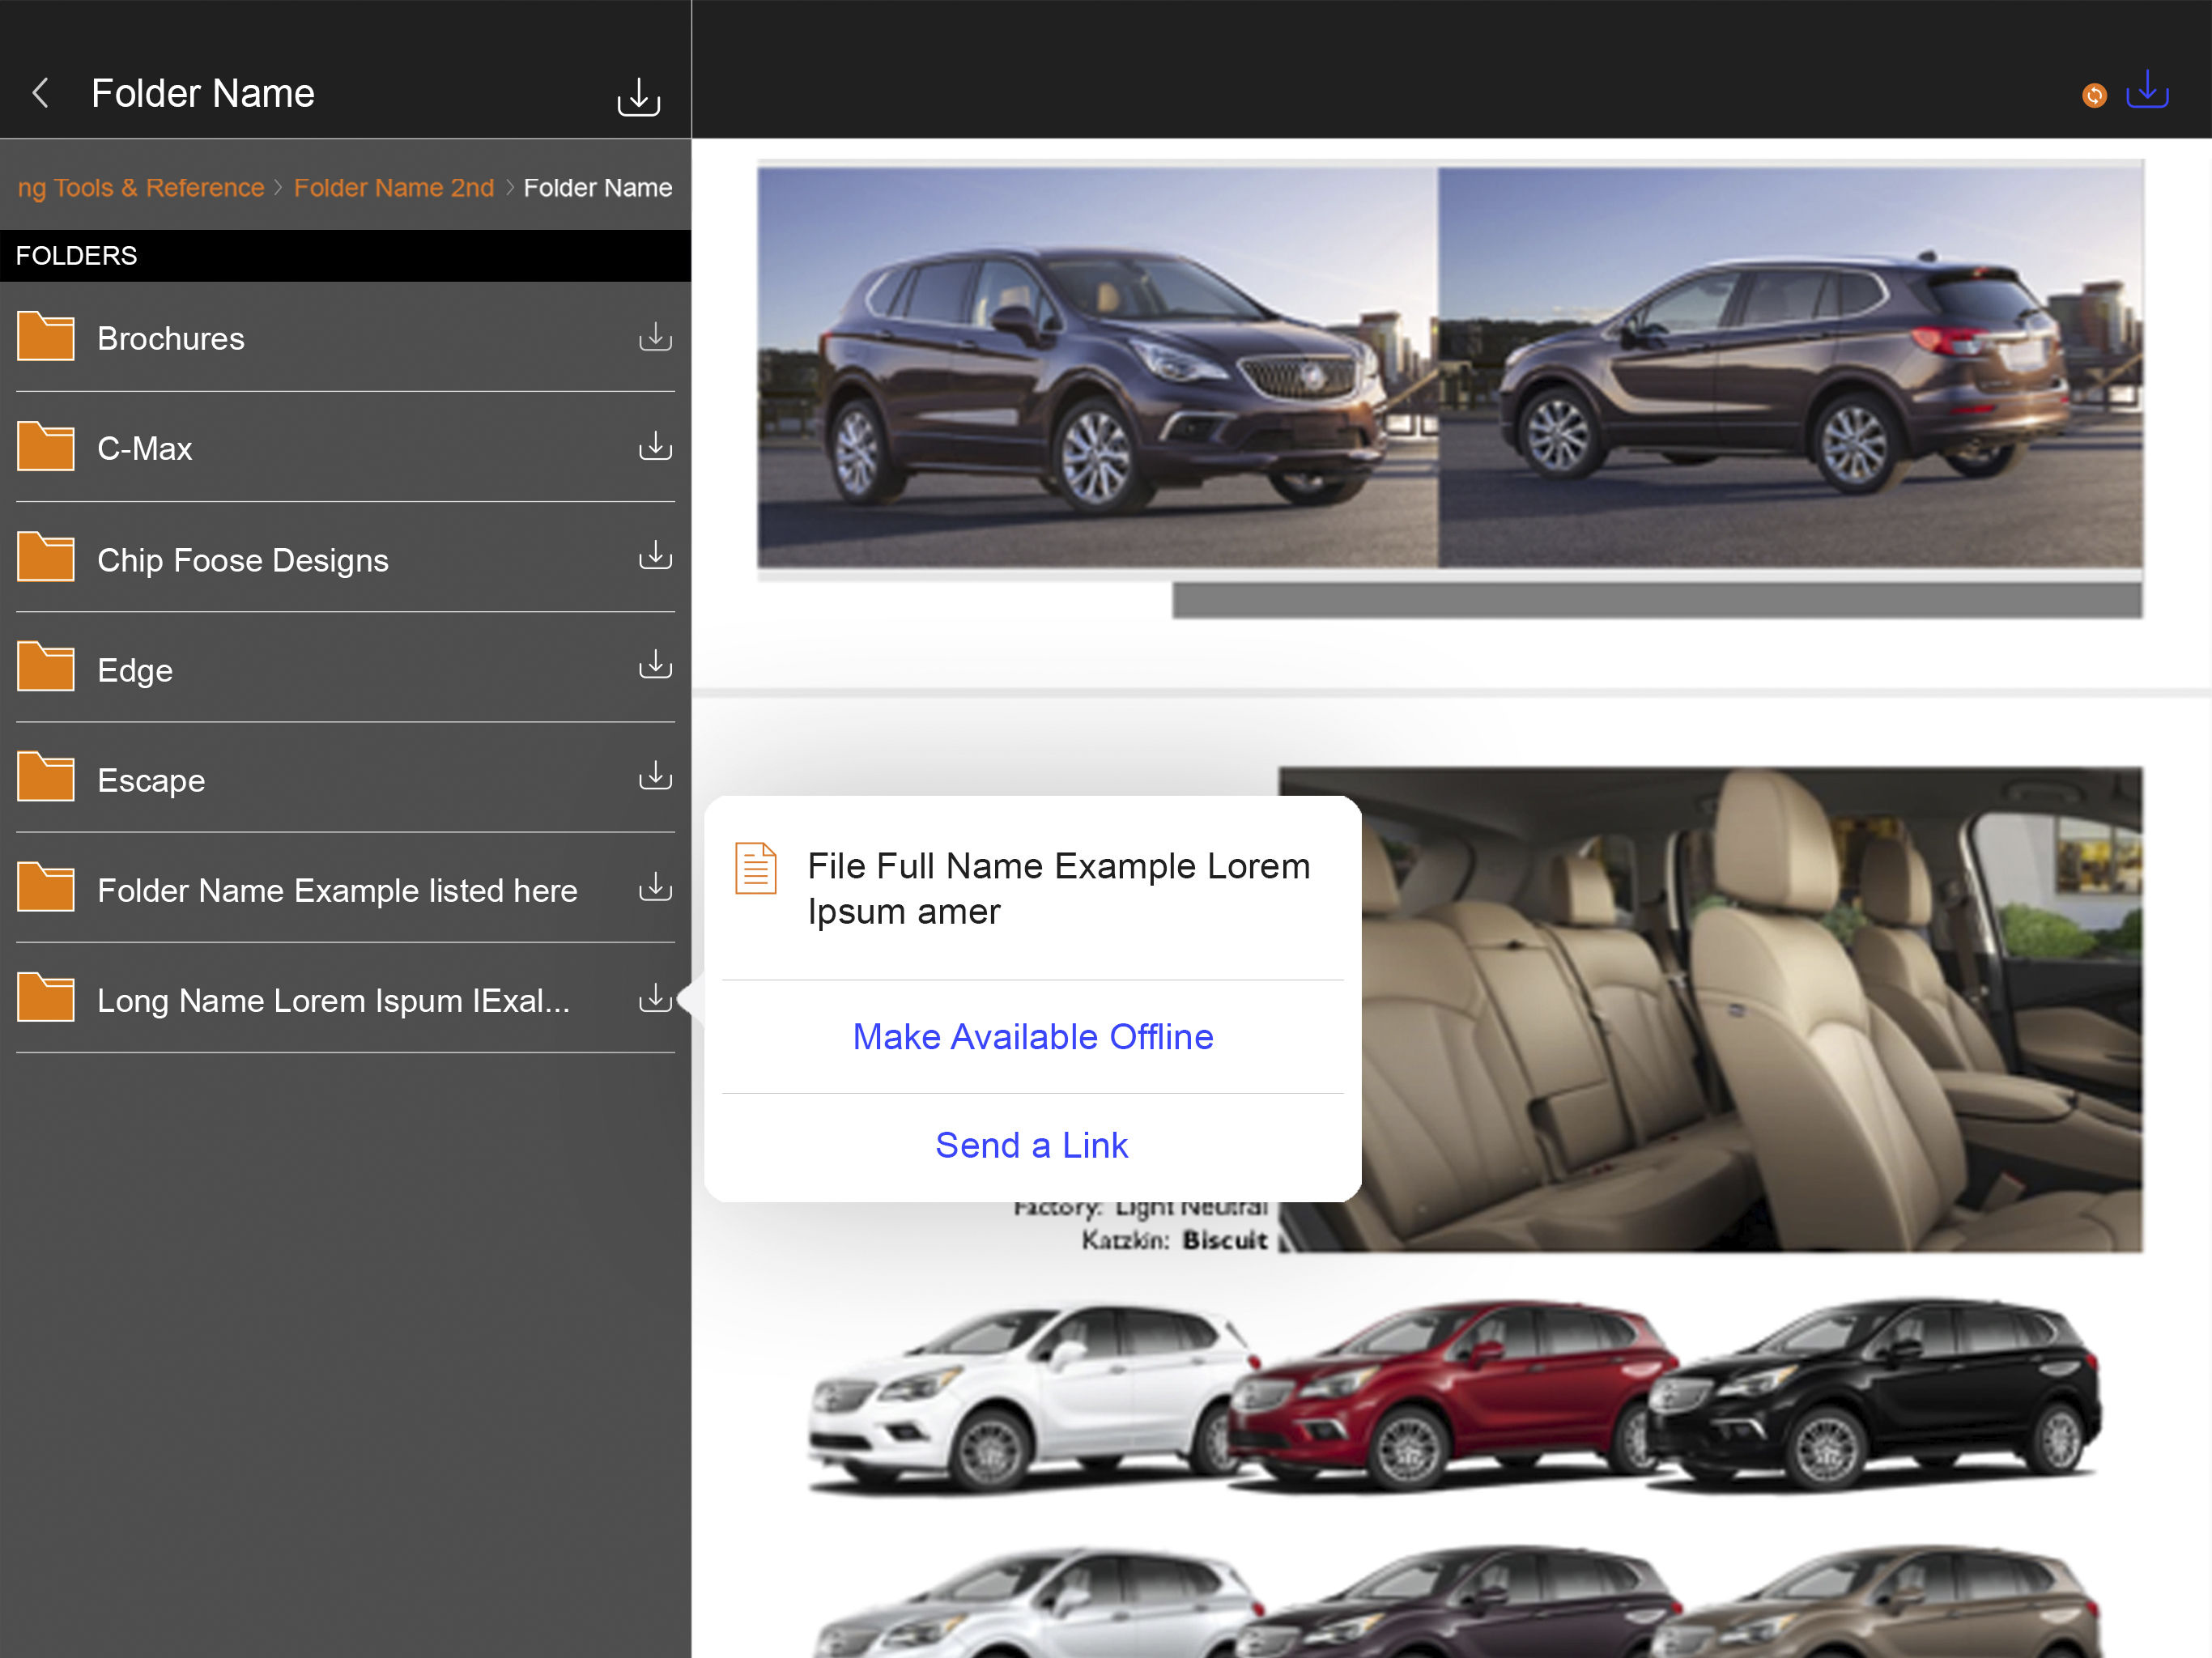Choose Send a Link
The height and width of the screenshot is (1658, 2212).
[1032, 1145]
